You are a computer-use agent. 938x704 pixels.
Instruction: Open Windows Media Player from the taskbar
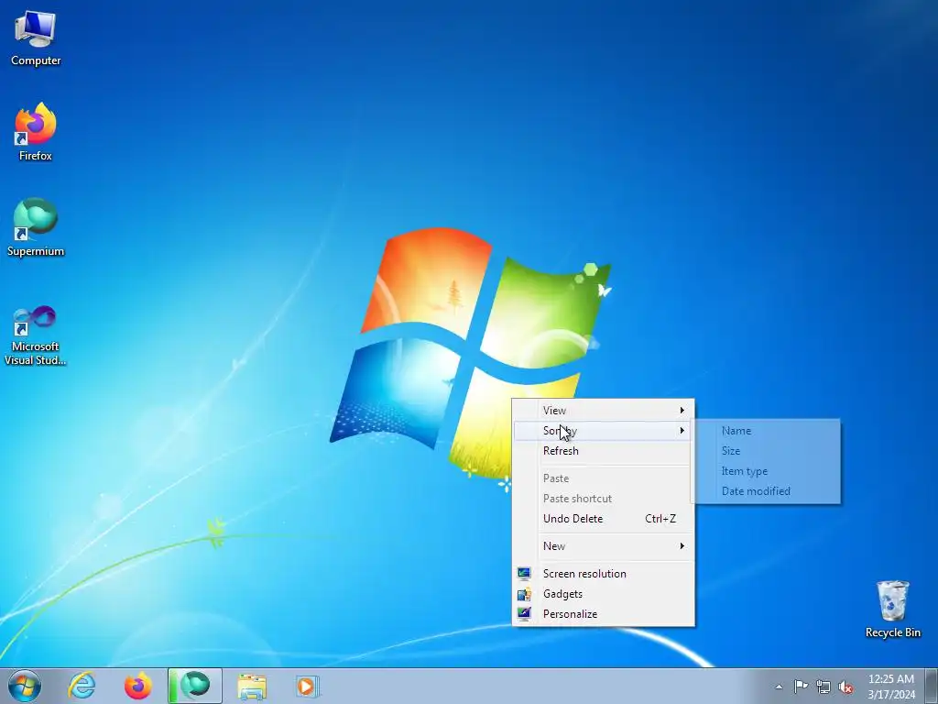tap(308, 686)
